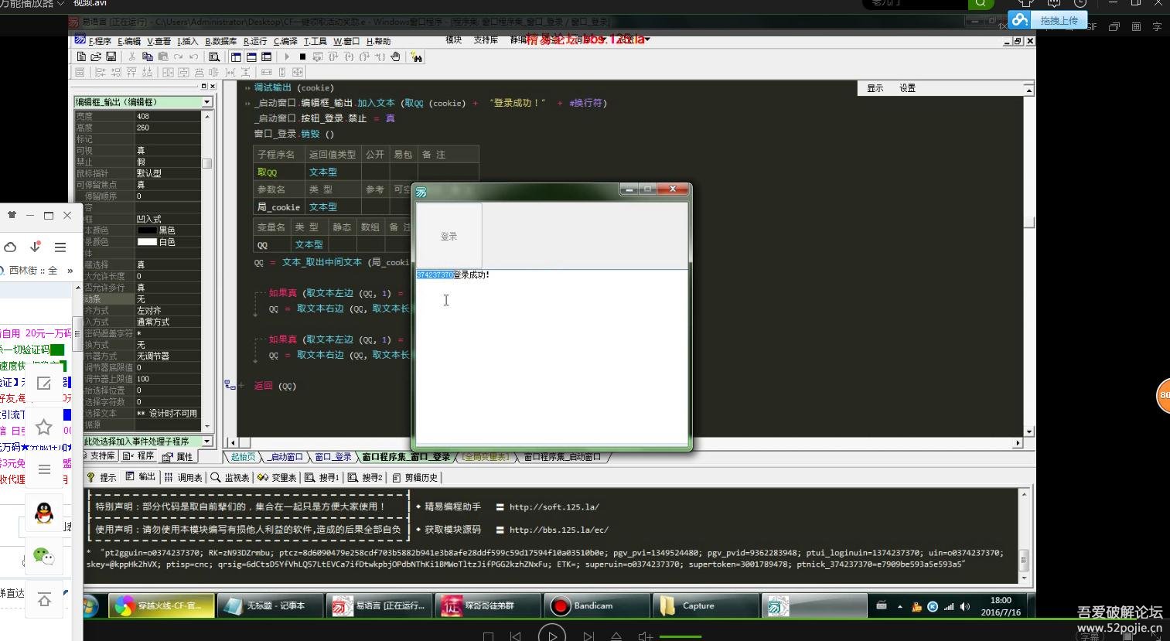Screen dimensions: 1170x641
Task: Click the back-to-top arrow icon in sidebar
Action: pos(44,598)
